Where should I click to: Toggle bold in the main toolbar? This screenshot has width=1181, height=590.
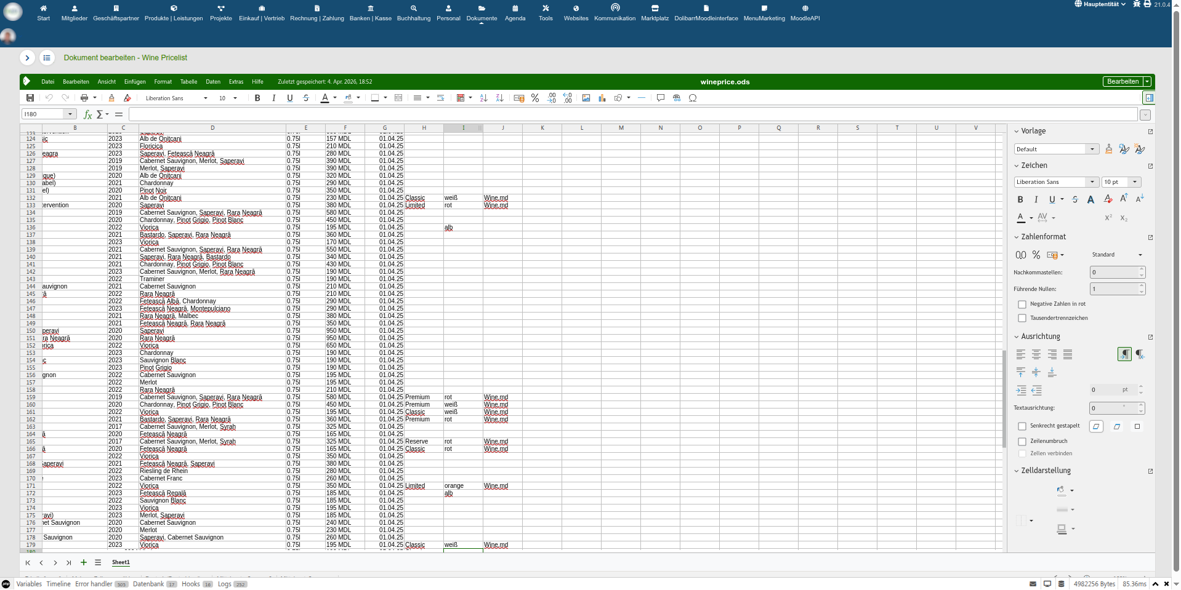[257, 98]
